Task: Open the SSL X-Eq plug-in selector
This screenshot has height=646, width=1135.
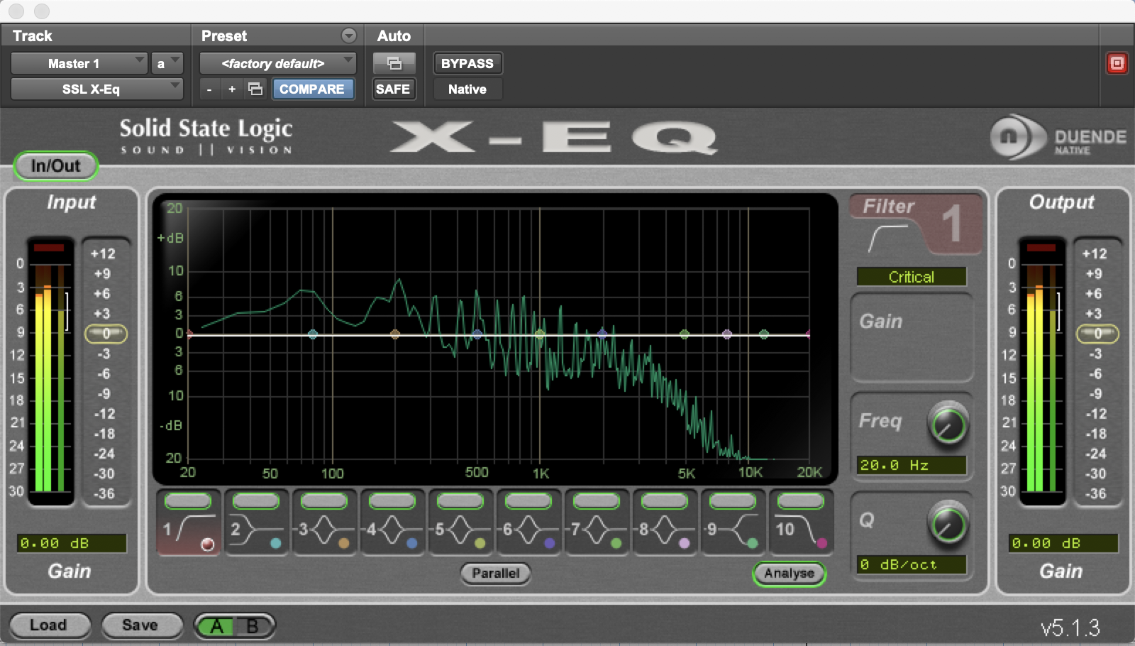Action: click(x=97, y=89)
